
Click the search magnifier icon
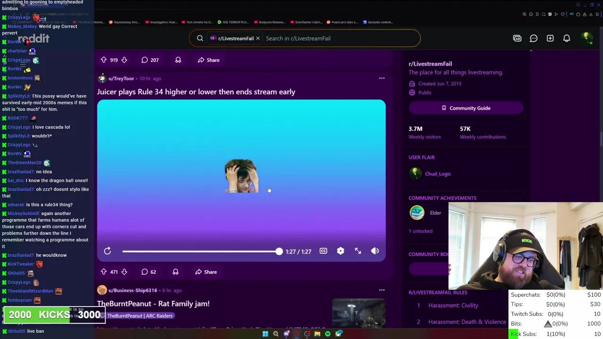(200, 38)
